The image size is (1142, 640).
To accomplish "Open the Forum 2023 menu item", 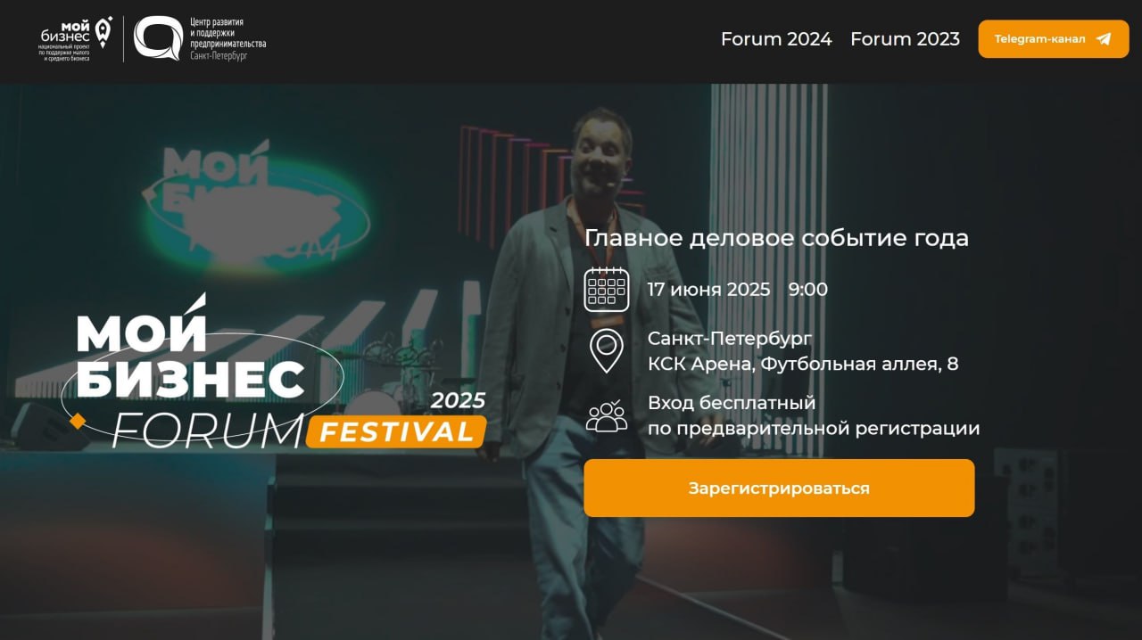I will 905,39.
